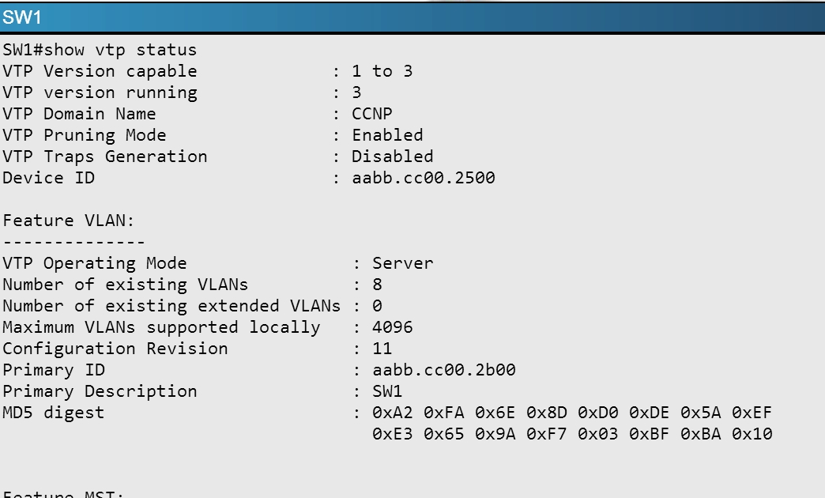Screen dimensions: 825x498
Task: Click the MD5 digest byte 0x10
Action: pyautogui.click(x=752, y=434)
